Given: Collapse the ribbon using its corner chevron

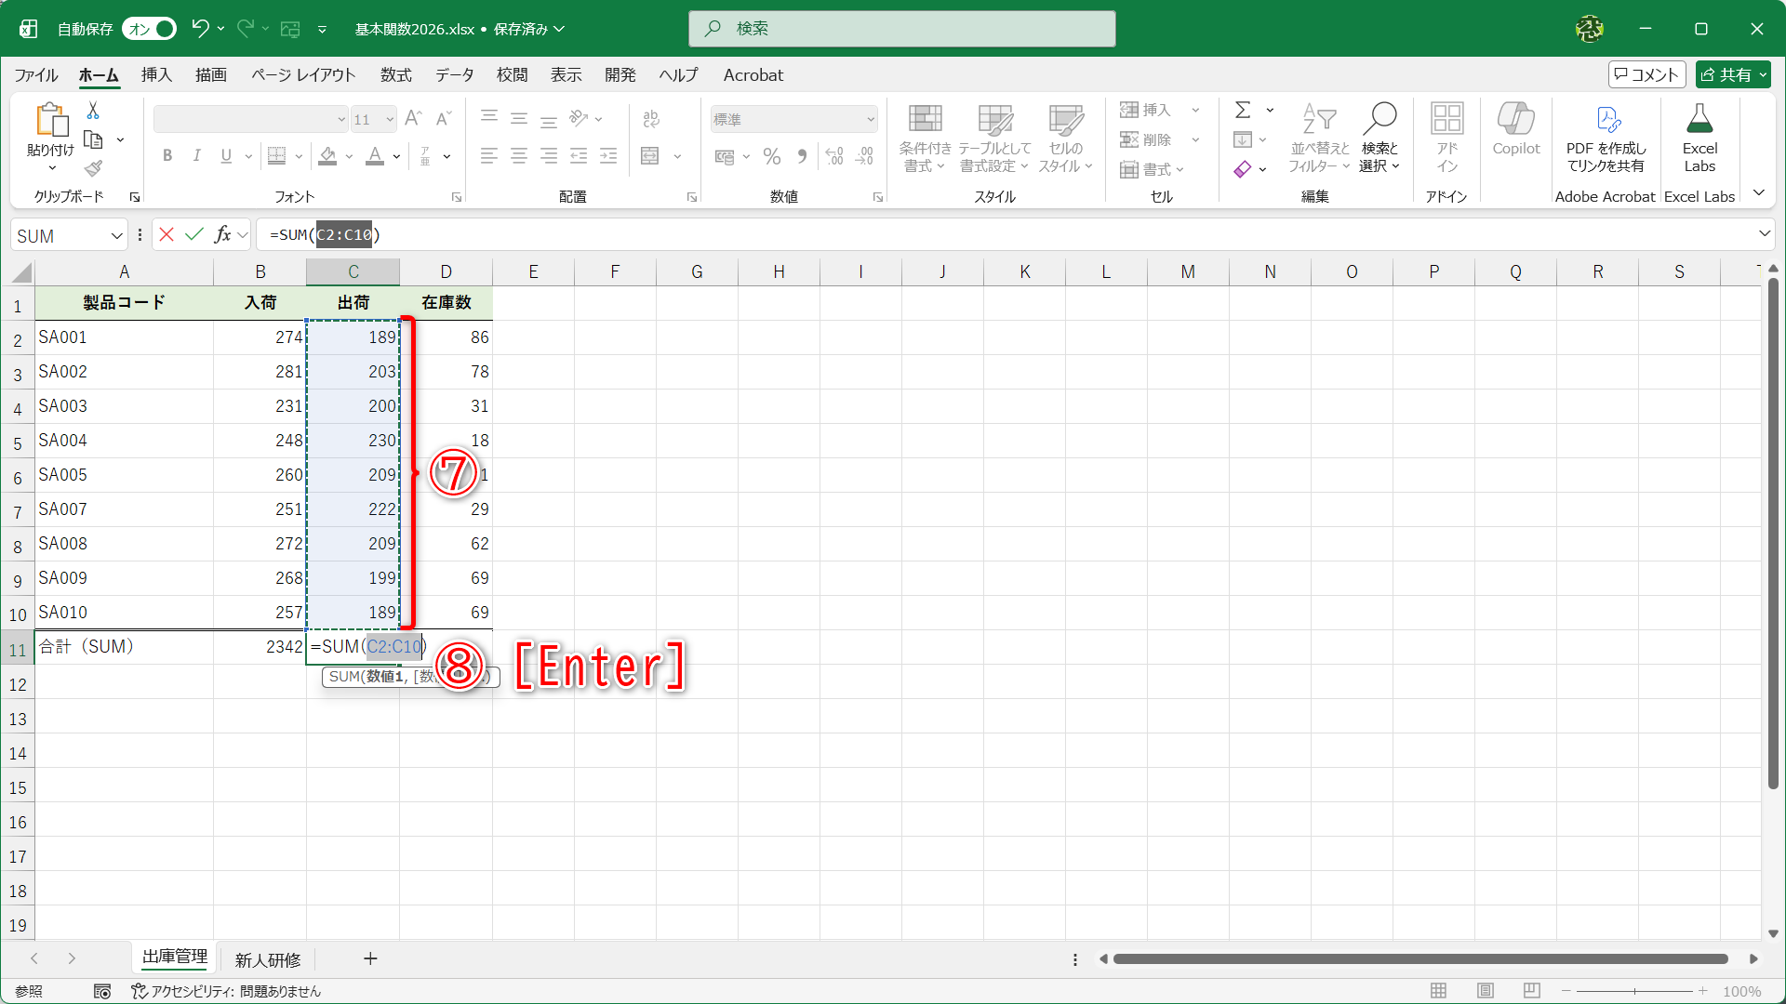Looking at the screenshot, I should coord(1758,193).
